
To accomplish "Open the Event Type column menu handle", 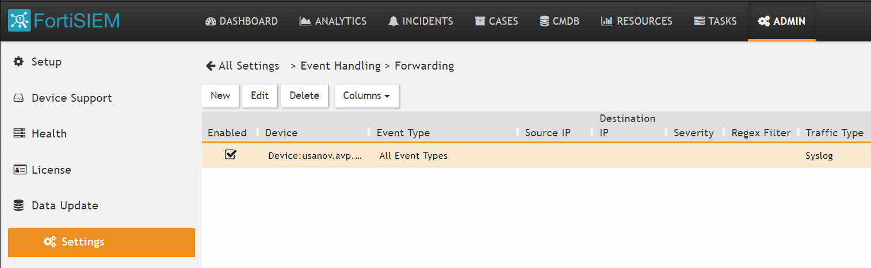I will tap(518, 132).
